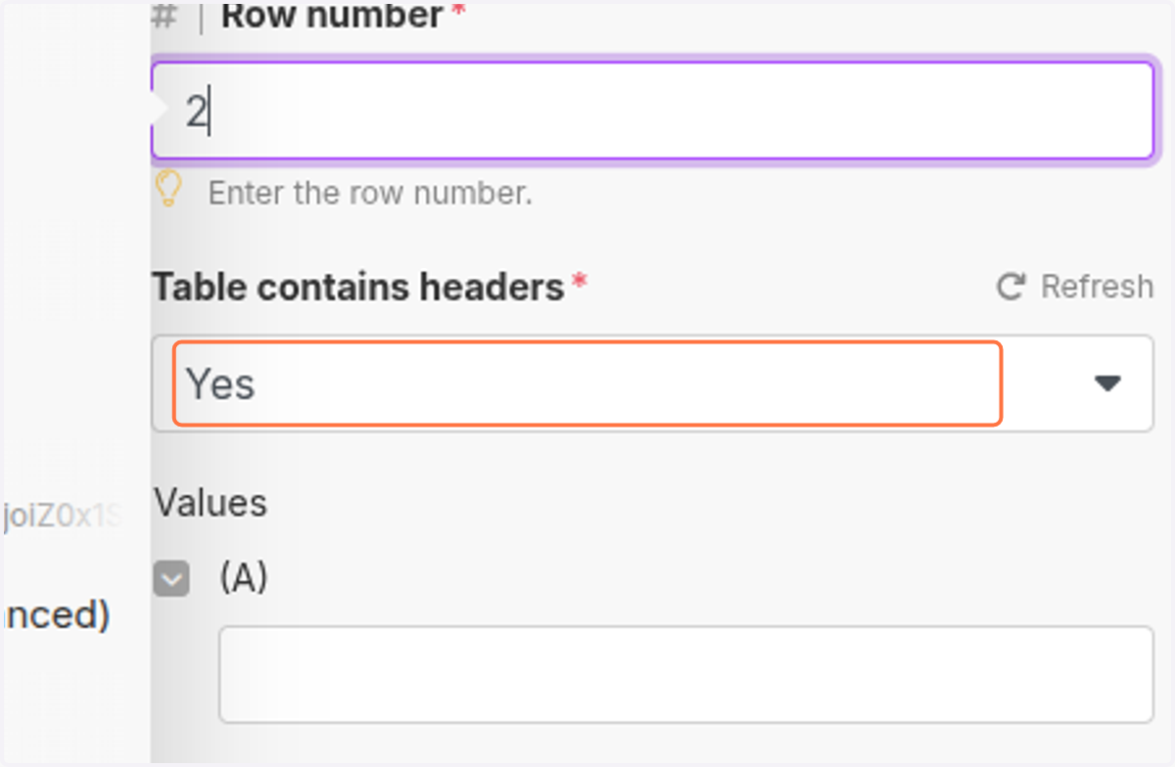Image resolution: width=1175 pixels, height=767 pixels.
Task: Focus the Row number input containing 2
Action: point(653,111)
